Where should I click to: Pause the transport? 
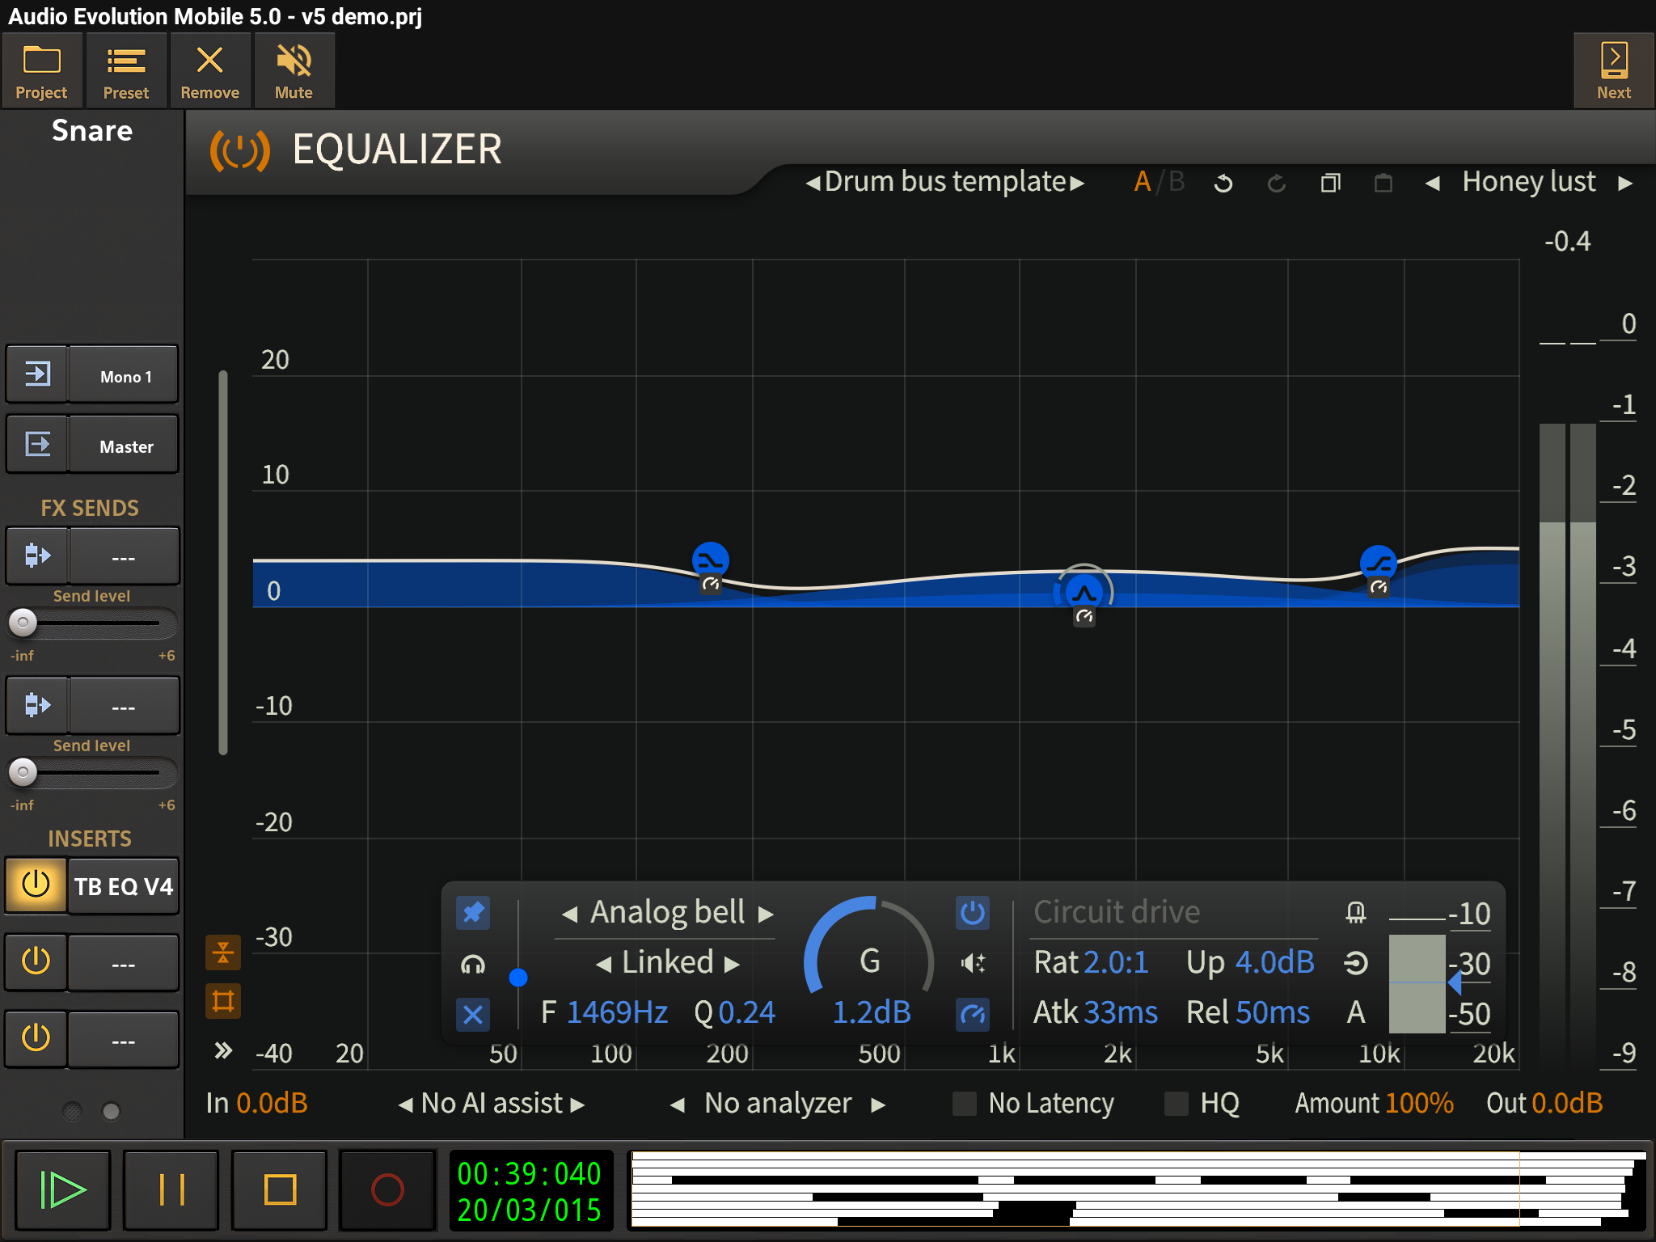(171, 1189)
